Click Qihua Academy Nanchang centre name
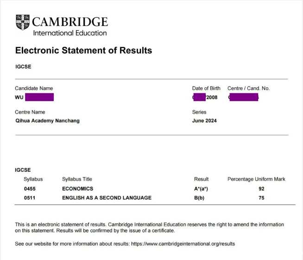The image size is (303, 260). tap(47, 121)
